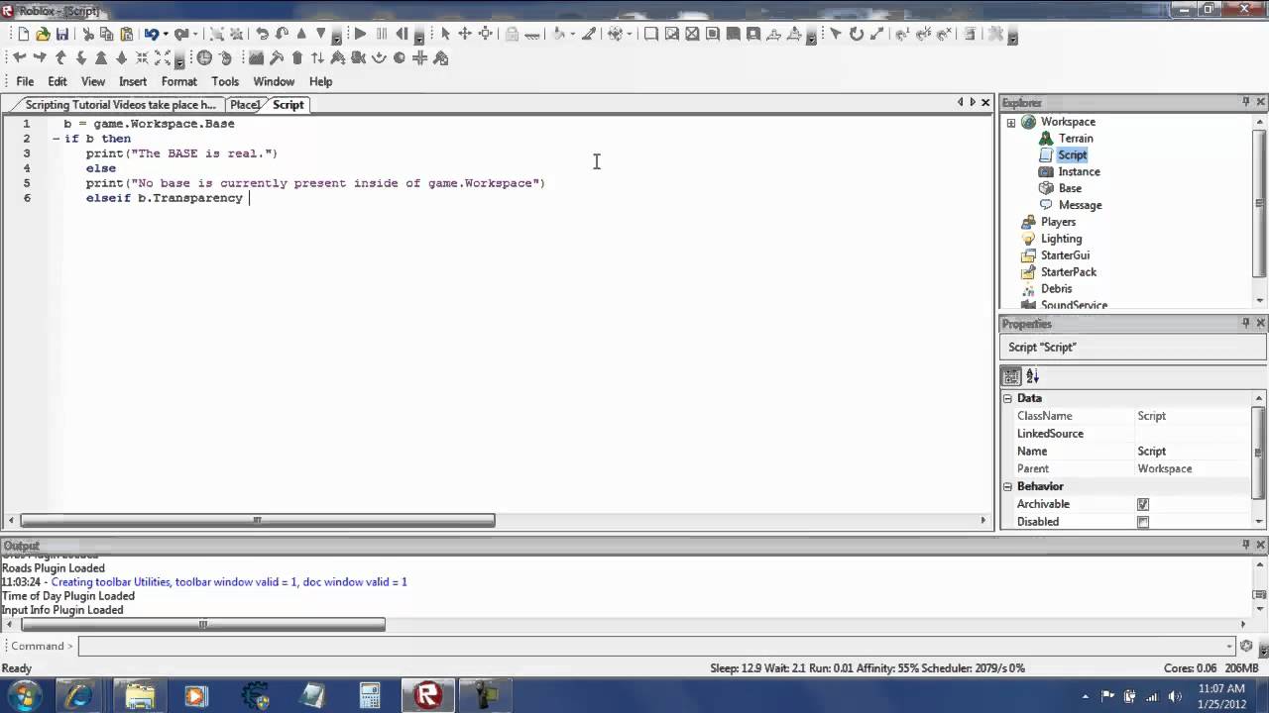Click the left arrow icon in second toolbar
The image size is (1269, 713).
click(19, 58)
